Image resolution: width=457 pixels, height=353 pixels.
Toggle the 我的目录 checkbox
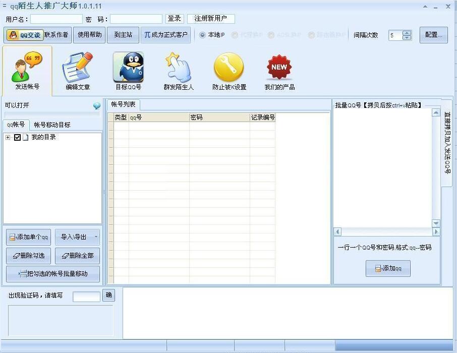click(17, 137)
